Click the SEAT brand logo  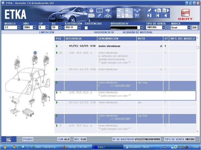(x=185, y=14)
